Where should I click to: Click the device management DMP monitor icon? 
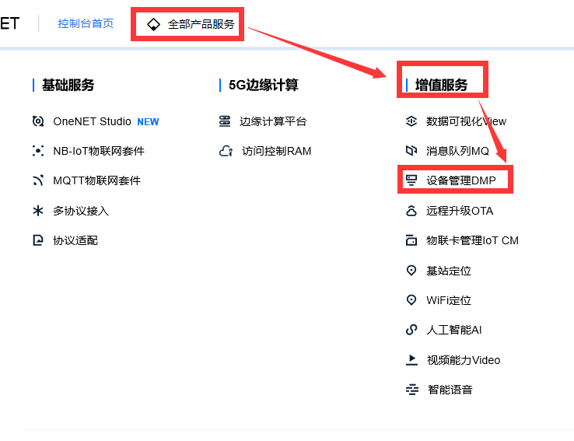(411, 180)
